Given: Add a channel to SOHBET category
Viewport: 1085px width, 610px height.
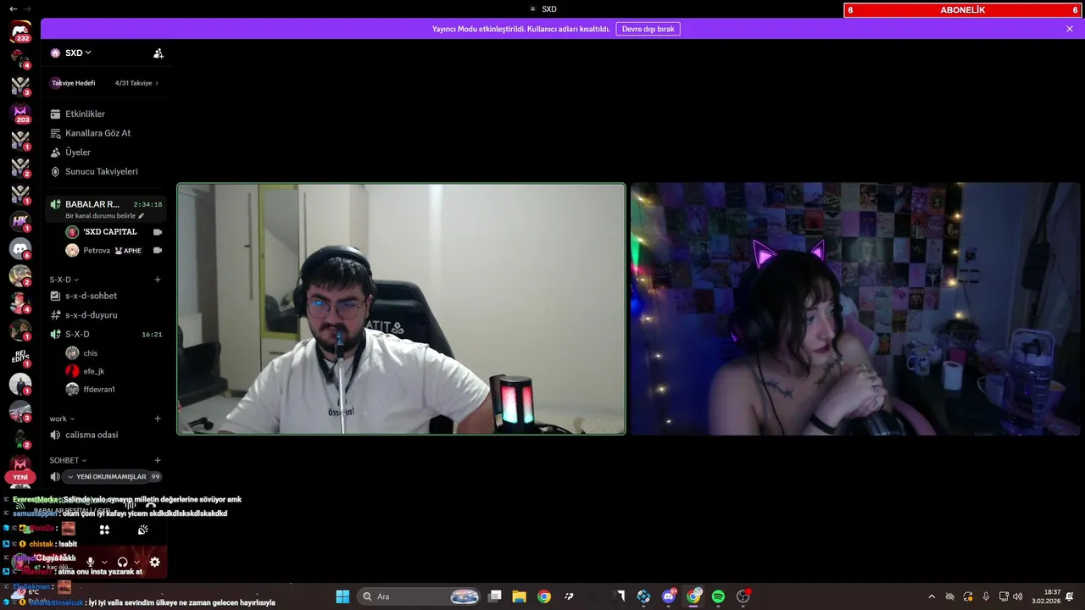Looking at the screenshot, I should coord(157,461).
